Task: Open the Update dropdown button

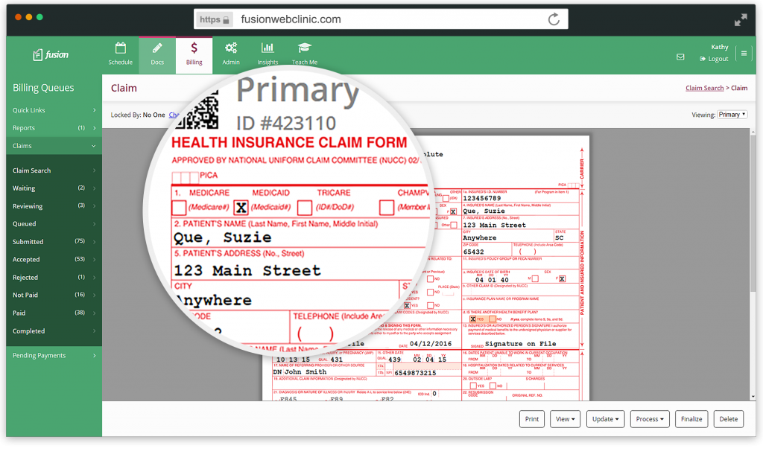Action: 605,419
